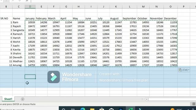
Task: Select the name cell Aashi
Action: click(19, 46)
